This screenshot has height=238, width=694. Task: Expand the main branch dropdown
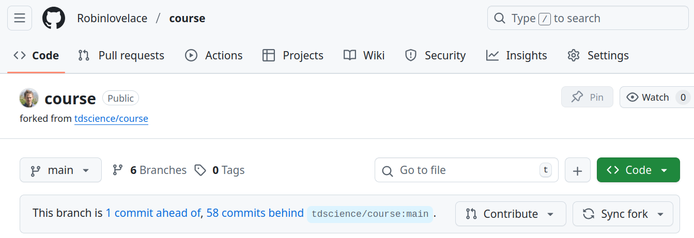[x=60, y=170]
